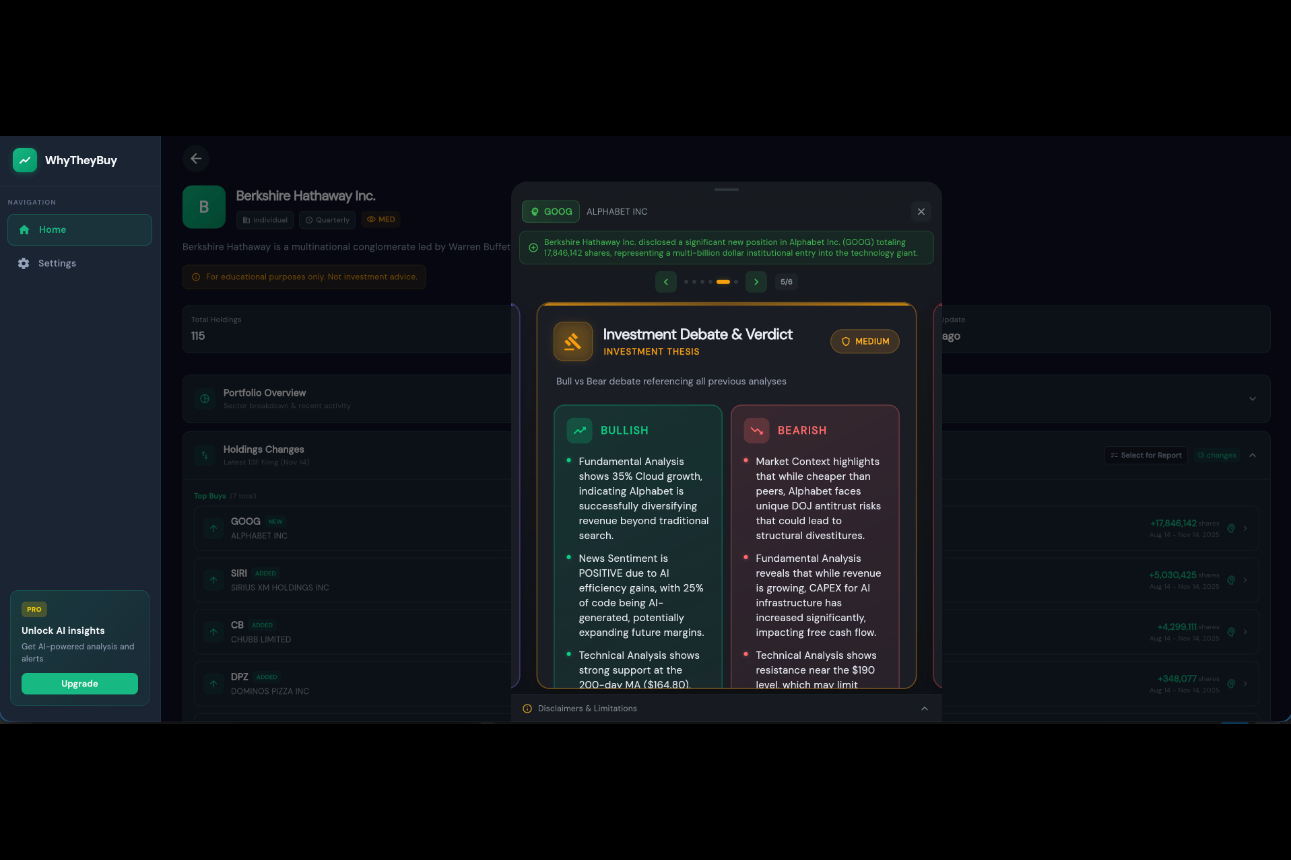1291x860 pixels.
Task: Click the green plus icon in GOOG summary
Action: click(533, 248)
